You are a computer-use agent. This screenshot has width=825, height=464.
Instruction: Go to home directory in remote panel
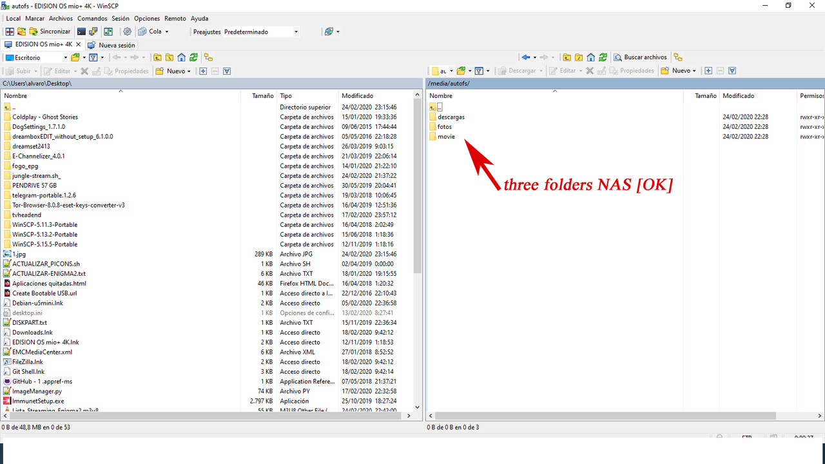590,57
